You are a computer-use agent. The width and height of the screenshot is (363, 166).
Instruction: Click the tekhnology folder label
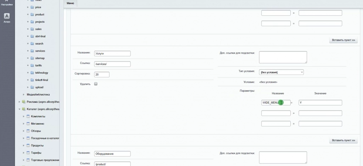42,73
